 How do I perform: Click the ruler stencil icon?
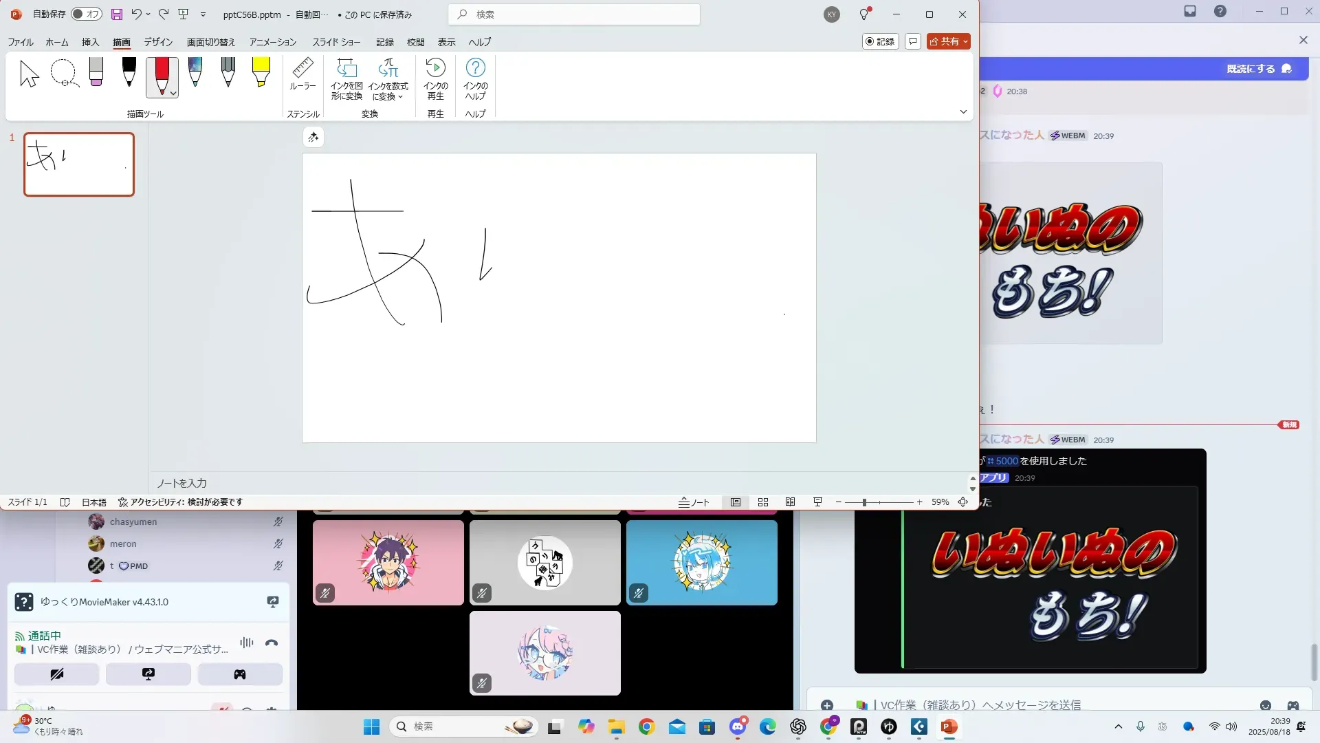pyautogui.click(x=302, y=68)
